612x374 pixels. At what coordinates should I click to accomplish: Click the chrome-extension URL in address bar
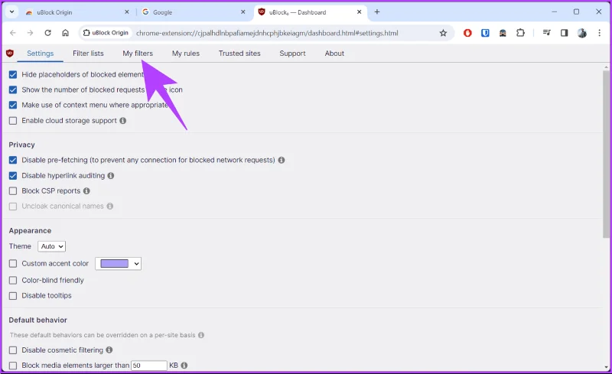[x=267, y=33]
